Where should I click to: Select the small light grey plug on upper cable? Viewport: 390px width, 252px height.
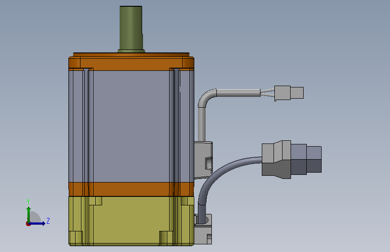pyautogui.click(x=289, y=93)
